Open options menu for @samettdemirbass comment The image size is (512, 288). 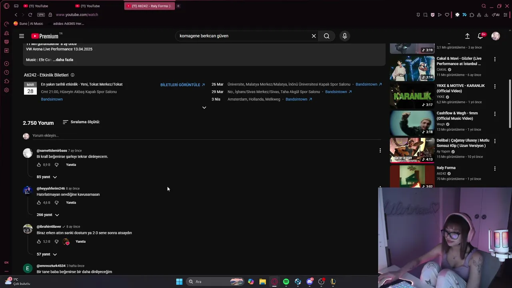[x=380, y=150]
